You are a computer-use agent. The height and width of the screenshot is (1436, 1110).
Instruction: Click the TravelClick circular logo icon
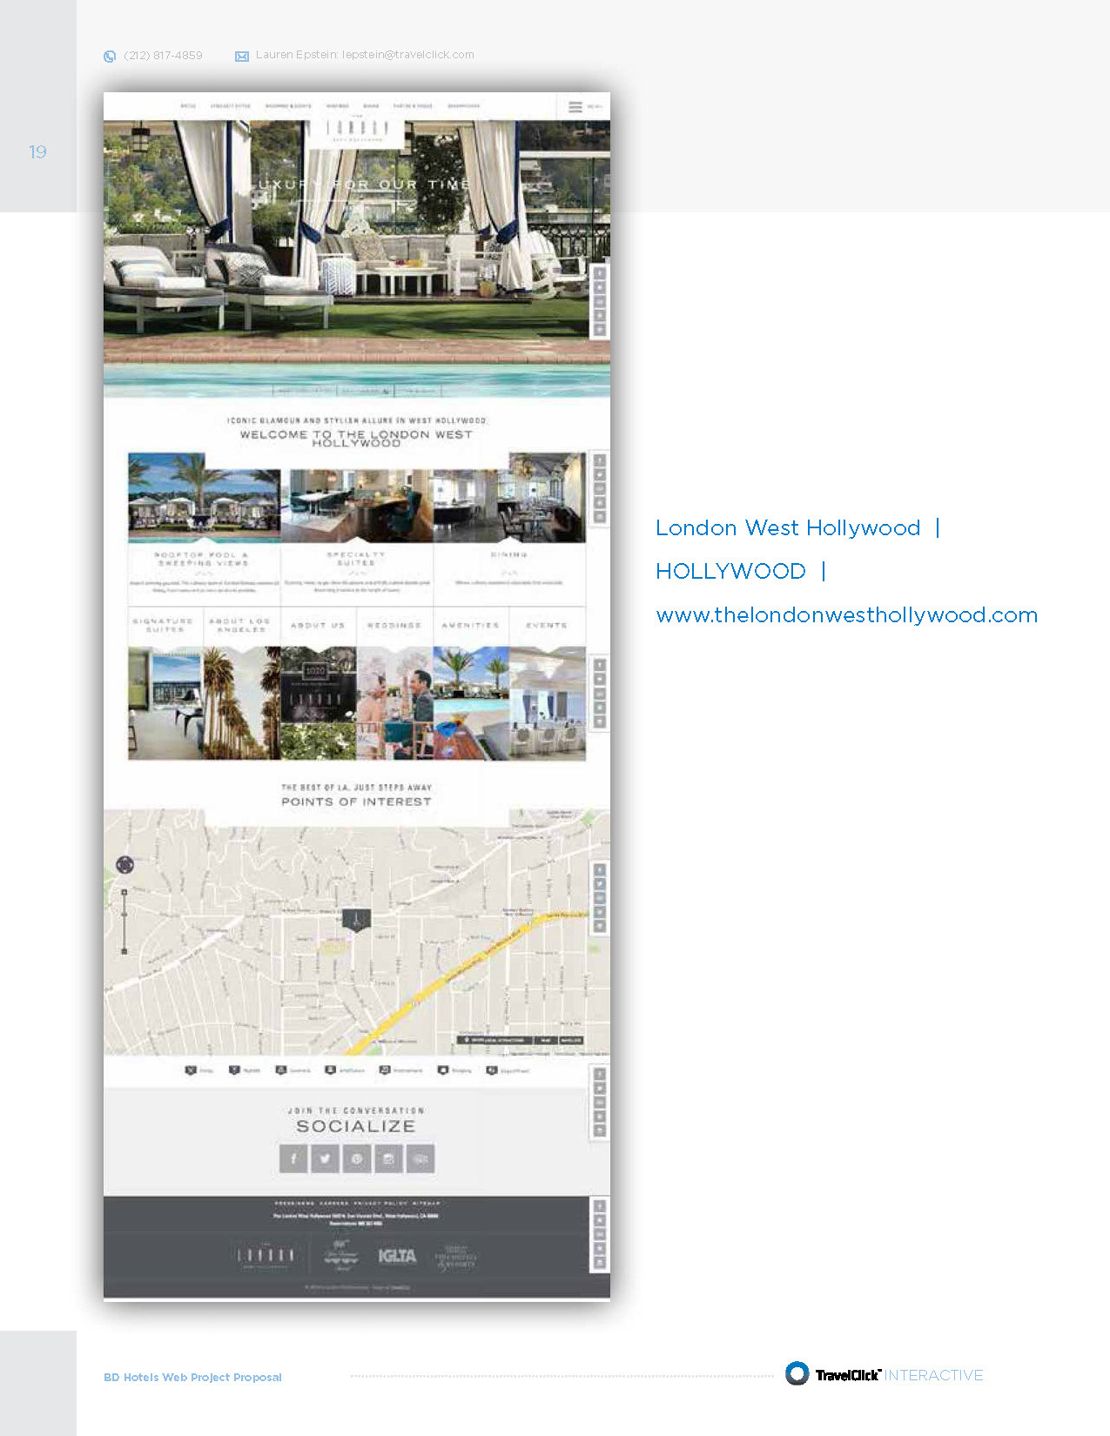pyautogui.click(x=797, y=1373)
